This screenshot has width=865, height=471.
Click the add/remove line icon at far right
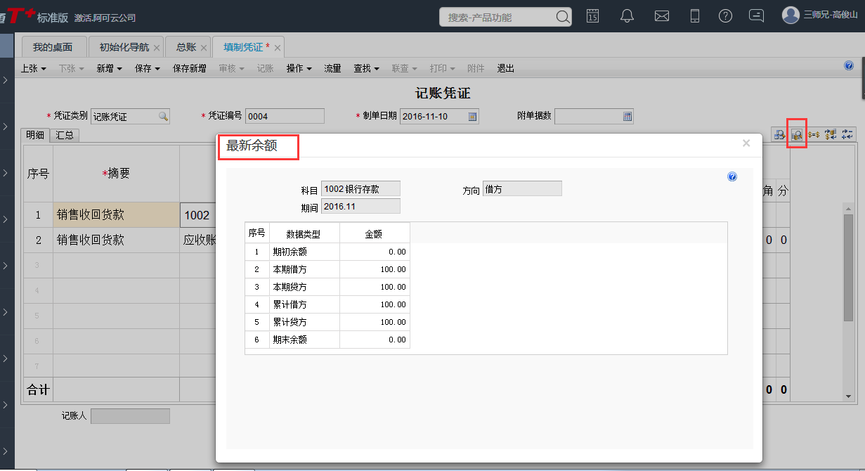pos(847,134)
